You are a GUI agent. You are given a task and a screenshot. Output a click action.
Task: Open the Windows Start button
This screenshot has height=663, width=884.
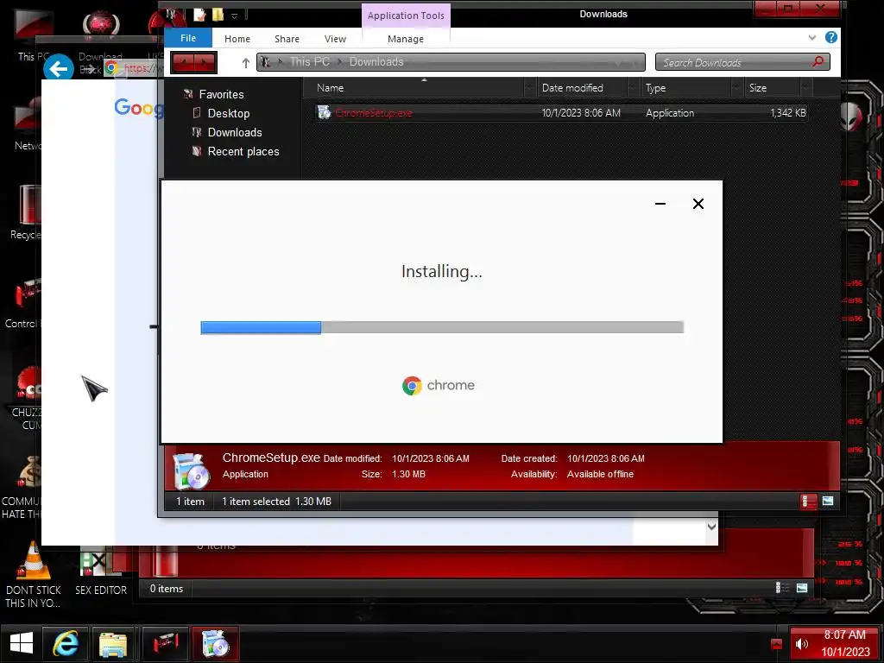tap(22, 642)
